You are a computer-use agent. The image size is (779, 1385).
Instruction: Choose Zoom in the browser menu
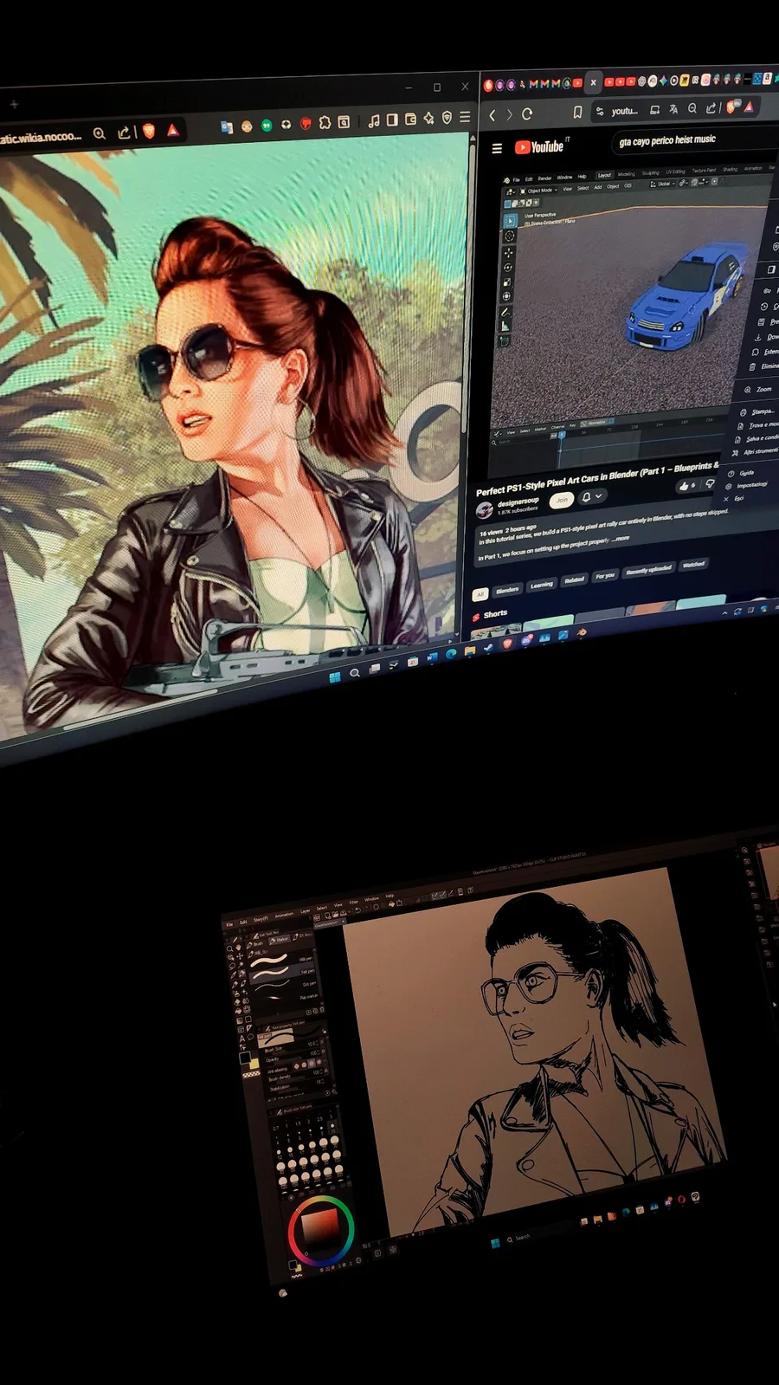tap(760, 389)
